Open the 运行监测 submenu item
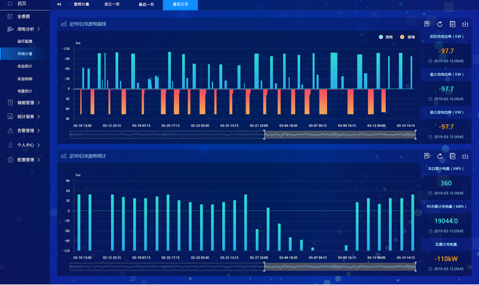The width and height of the screenshot is (479, 285). 25,41
